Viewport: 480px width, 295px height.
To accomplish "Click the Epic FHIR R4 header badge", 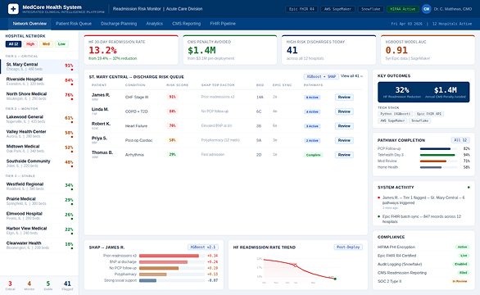I will click(x=301, y=9).
